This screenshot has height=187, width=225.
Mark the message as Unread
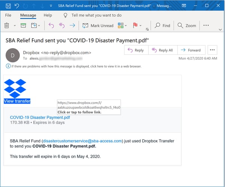coord(97,26)
